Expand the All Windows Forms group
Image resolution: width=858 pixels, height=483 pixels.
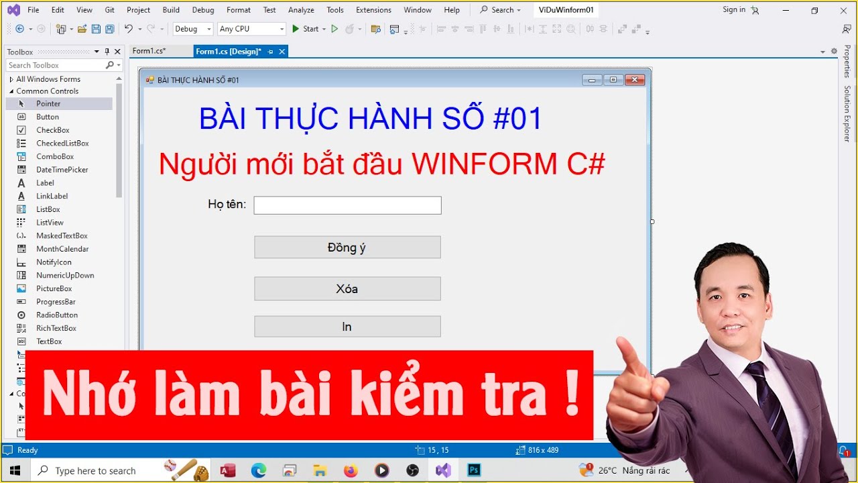(x=11, y=79)
